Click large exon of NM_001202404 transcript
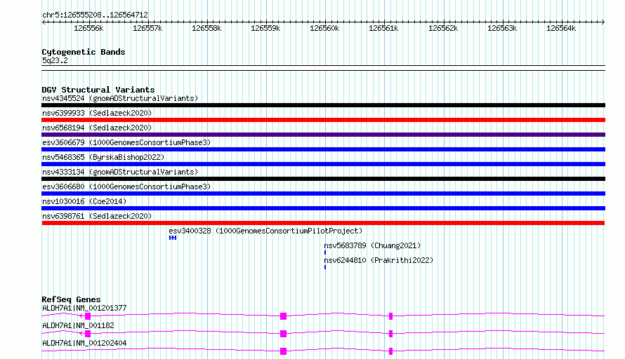Viewport: 625px width, 359px height. click(284, 351)
